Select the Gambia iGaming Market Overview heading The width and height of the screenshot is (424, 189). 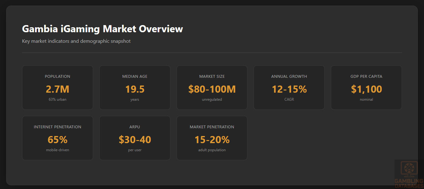102,29
